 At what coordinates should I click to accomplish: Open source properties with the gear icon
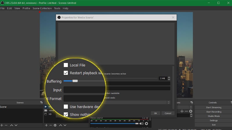55,125
